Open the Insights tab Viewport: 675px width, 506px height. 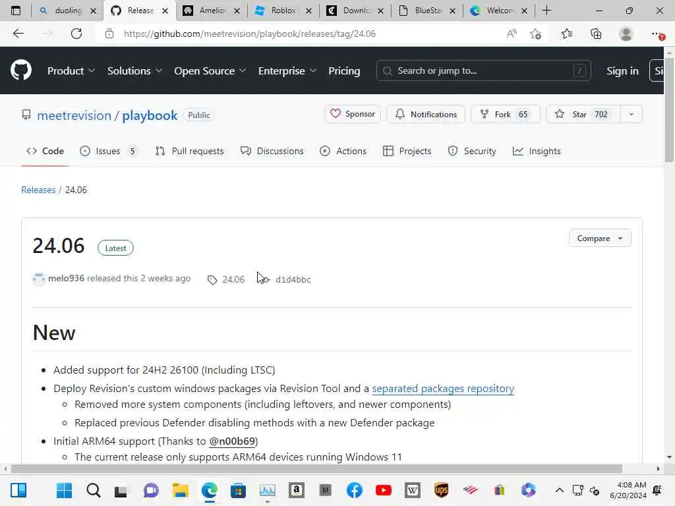pyautogui.click(x=537, y=151)
